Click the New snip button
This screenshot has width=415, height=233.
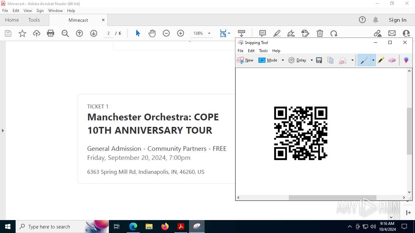[x=245, y=60]
